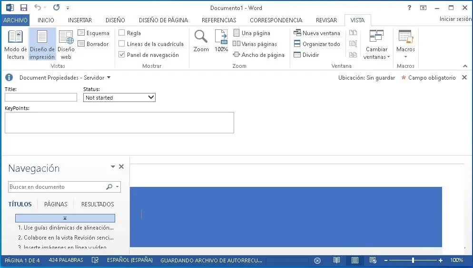Click the jump-to-beginning bar in headings list
The width and height of the screenshot is (473, 268).
[x=65, y=218]
